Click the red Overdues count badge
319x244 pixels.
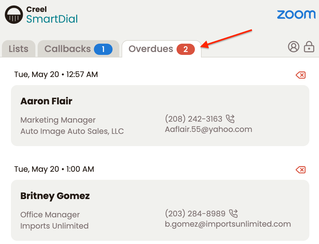click(186, 49)
